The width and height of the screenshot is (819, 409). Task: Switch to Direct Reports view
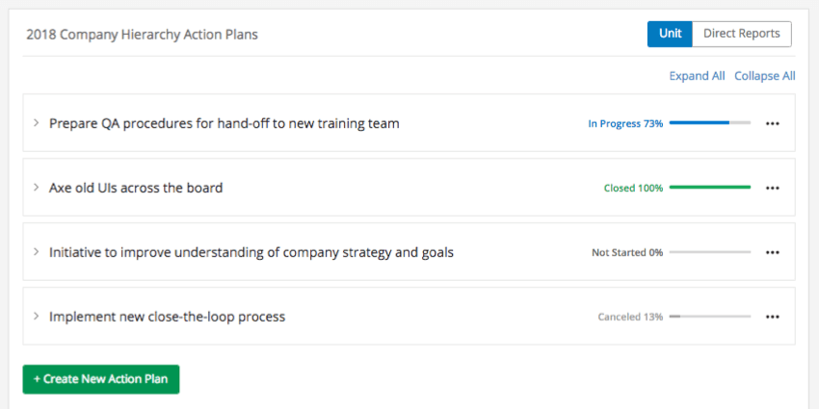(742, 34)
